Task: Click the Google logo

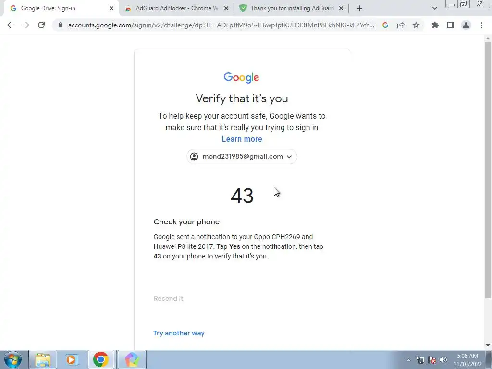Action: pyautogui.click(x=241, y=77)
